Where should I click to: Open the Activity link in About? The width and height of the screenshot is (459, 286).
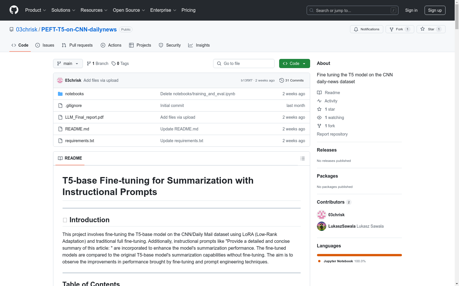(331, 101)
